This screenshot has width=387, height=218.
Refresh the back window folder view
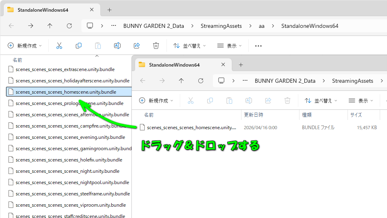[x=69, y=26]
